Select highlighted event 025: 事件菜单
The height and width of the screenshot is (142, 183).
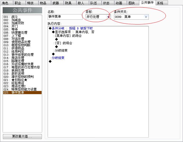[22, 93]
